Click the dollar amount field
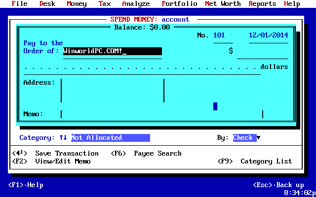Screen dimensions: 316x197 click(x=263, y=51)
